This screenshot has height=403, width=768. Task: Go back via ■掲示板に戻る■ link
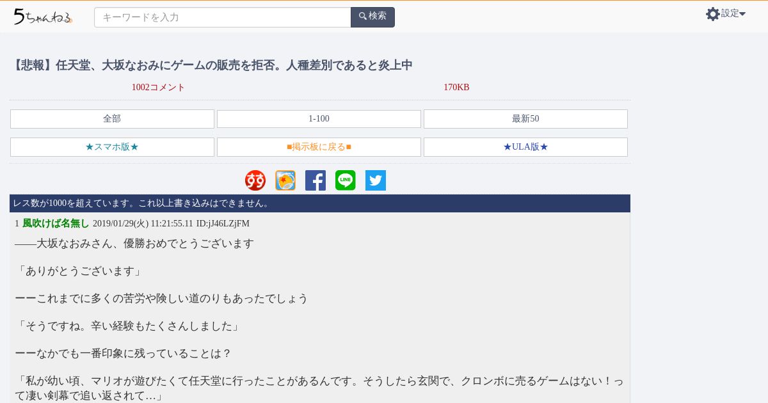click(319, 147)
